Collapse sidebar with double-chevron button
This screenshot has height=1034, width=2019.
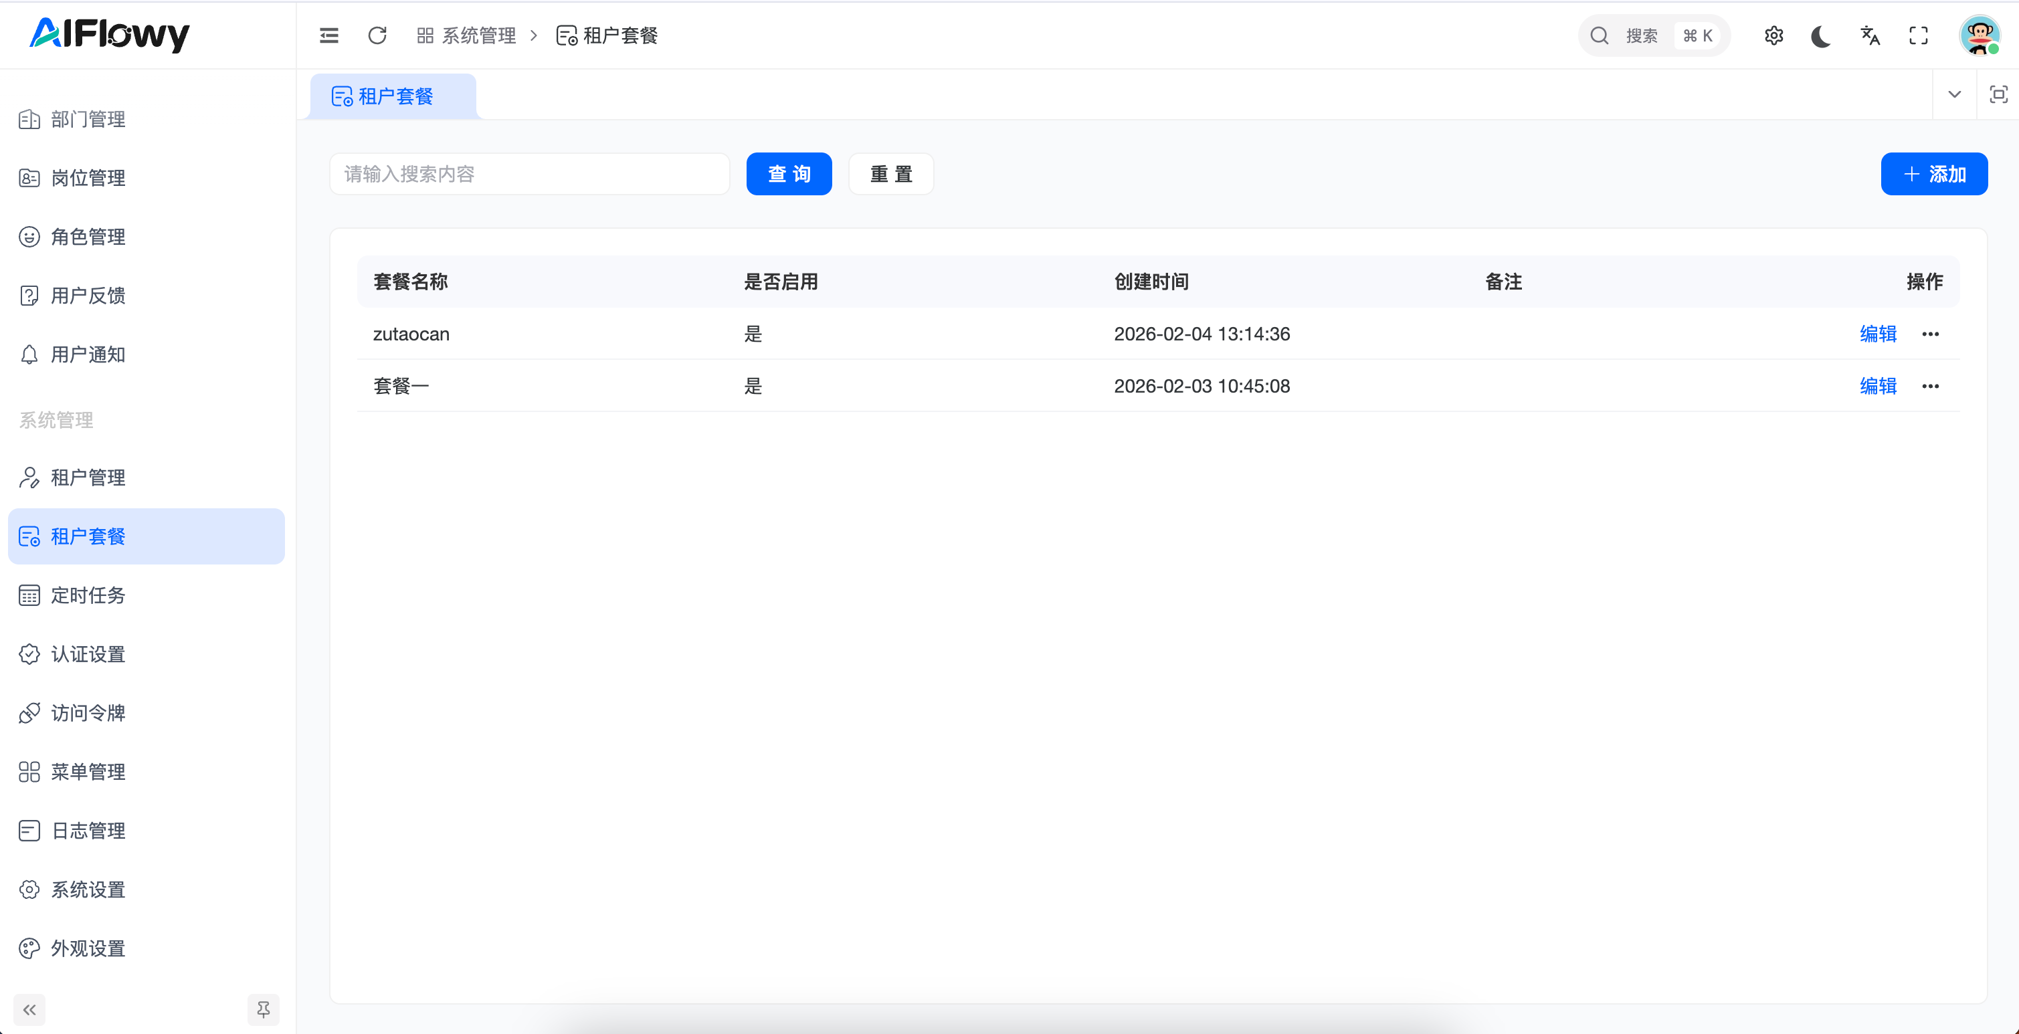[30, 1009]
